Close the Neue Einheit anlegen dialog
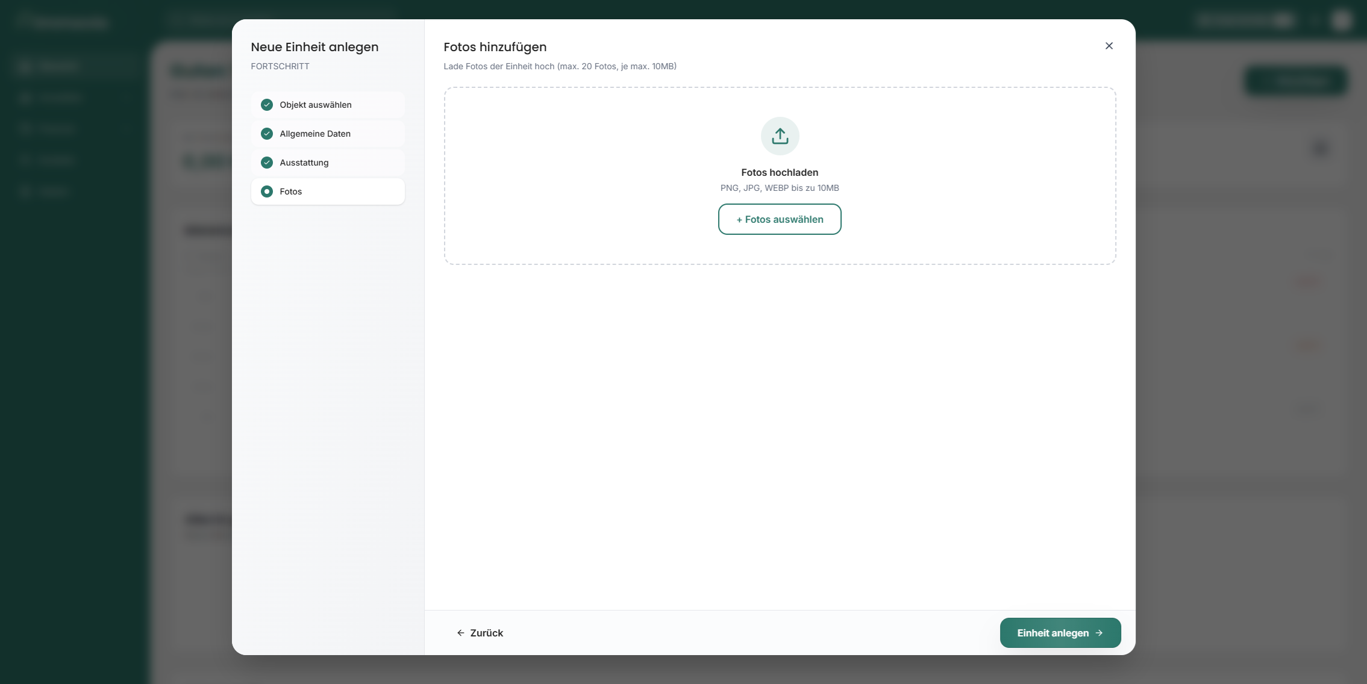Screen dimensions: 1367x684 (x=1109, y=46)
